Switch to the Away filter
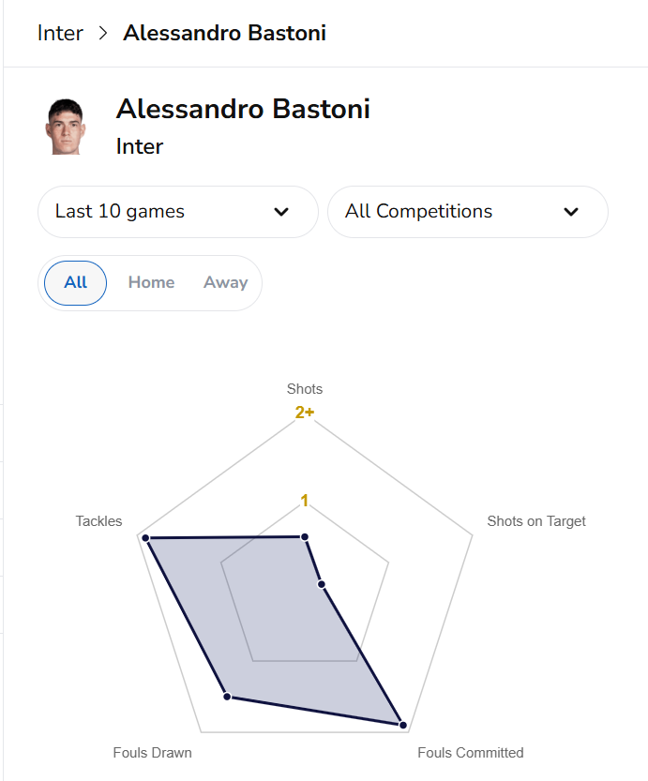648x781 pixels. coord(225,282)
